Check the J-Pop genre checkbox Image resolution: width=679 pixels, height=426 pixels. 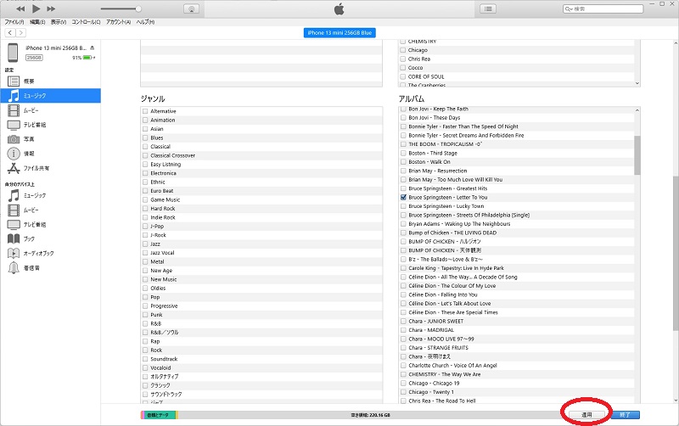coord(145,226)
